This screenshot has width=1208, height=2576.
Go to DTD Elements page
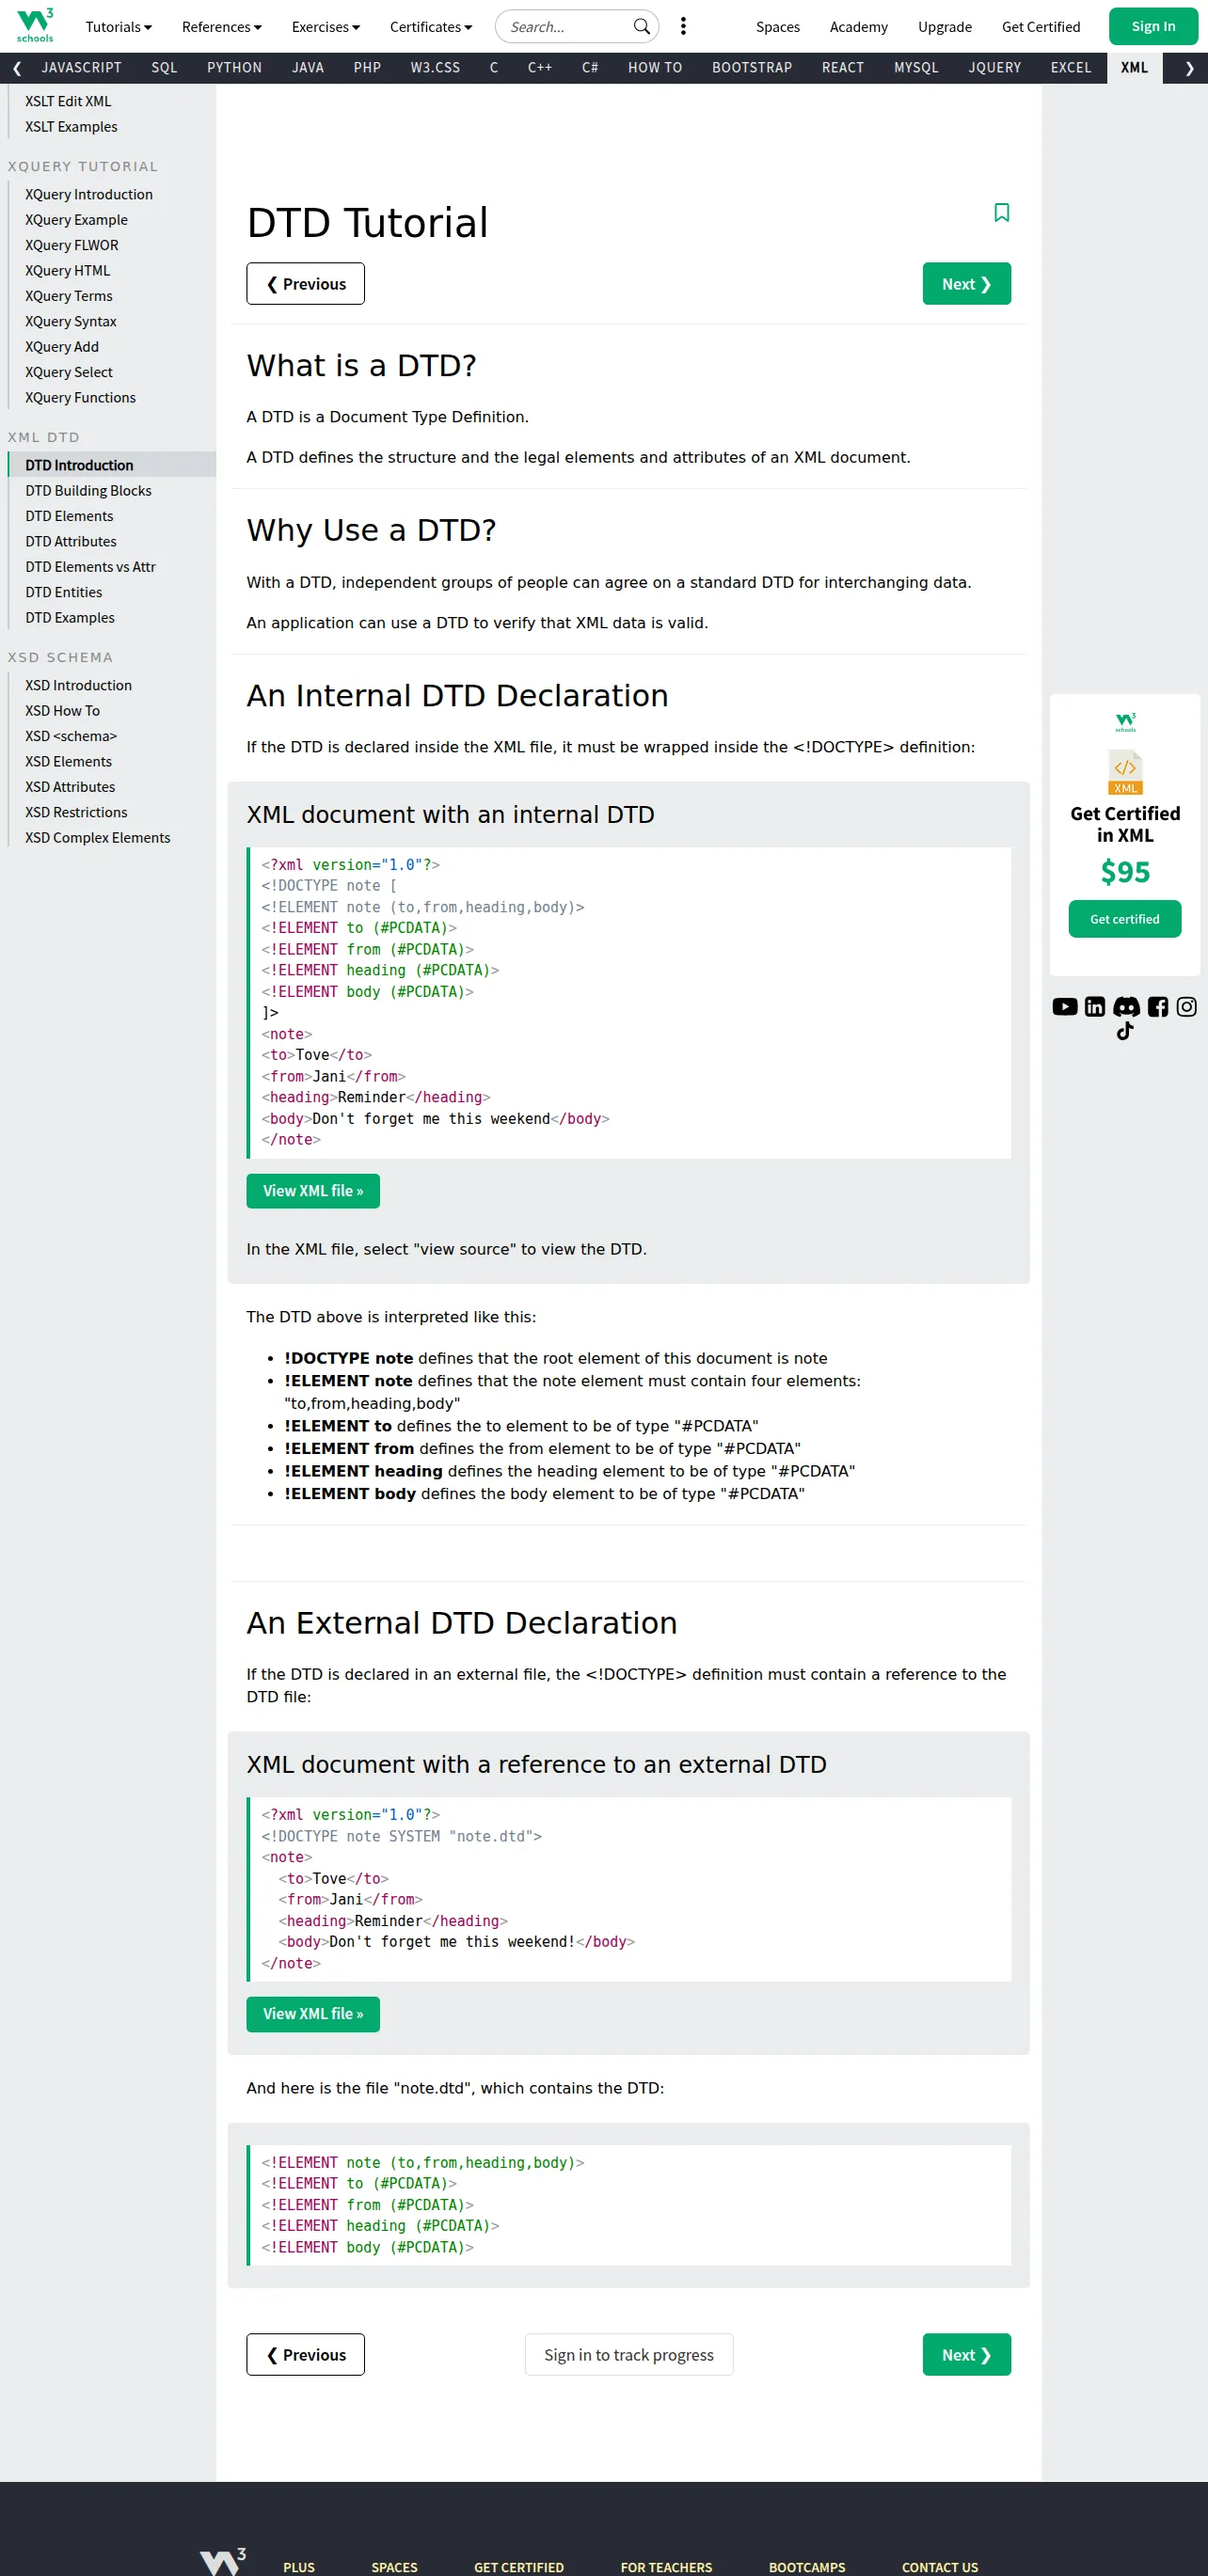(x=112, y=516)
